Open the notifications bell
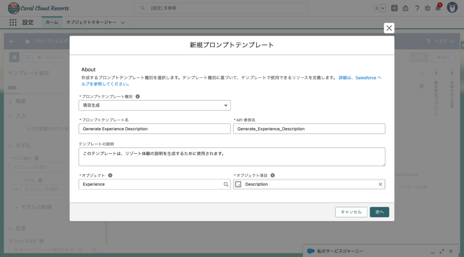464x257 pixels. point(438,8)
